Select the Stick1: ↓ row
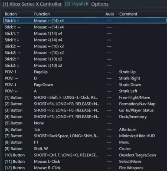167x171 pixels. click(85, 40)
